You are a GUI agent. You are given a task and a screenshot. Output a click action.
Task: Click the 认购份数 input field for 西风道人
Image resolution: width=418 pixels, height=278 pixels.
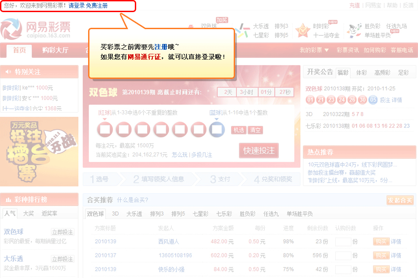(343, 241)
